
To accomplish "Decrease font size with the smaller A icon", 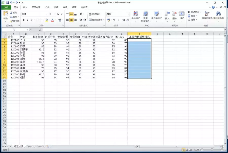I will (62, 14).
